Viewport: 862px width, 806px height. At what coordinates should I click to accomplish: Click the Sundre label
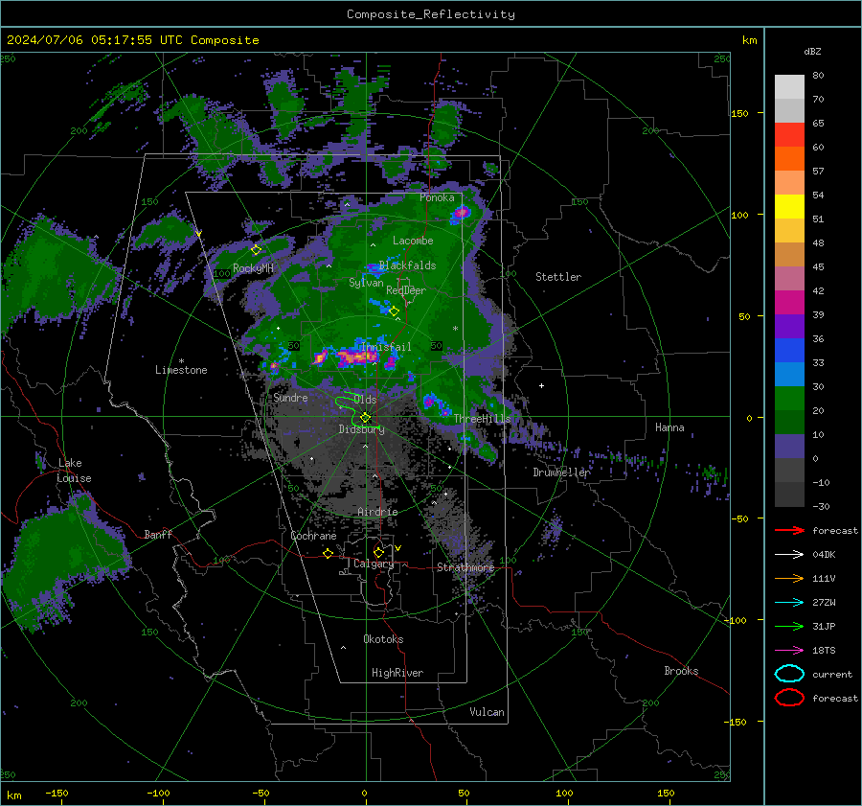pos(290,398)
